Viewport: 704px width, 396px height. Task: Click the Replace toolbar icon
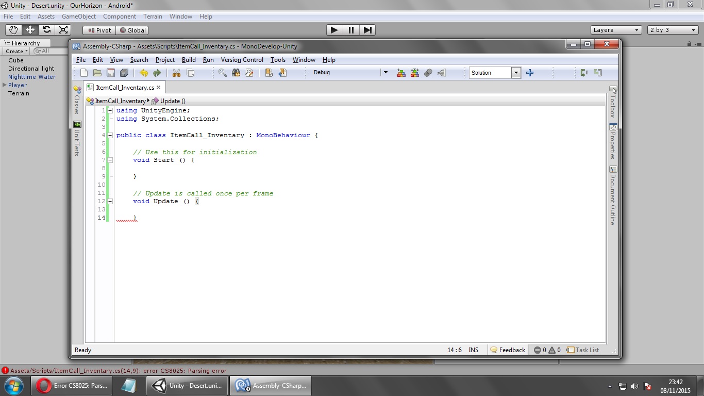[x=249, y=73]
